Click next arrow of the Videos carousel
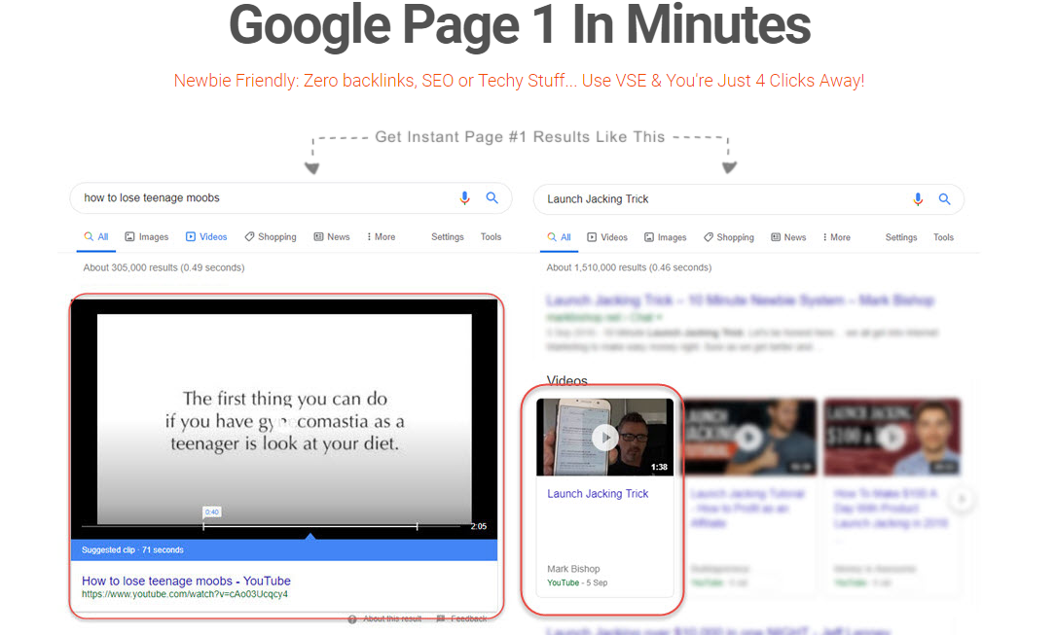The image size is (1056, 635). pyautogui.click(x=962, y=499)
